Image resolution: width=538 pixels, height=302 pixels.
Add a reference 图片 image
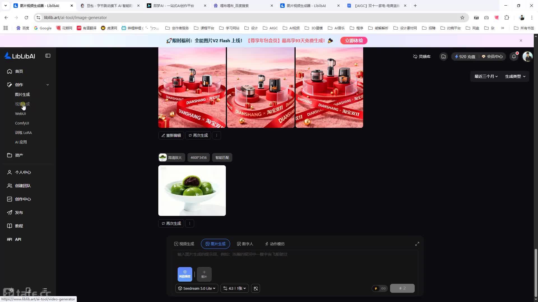click(204, 274)
